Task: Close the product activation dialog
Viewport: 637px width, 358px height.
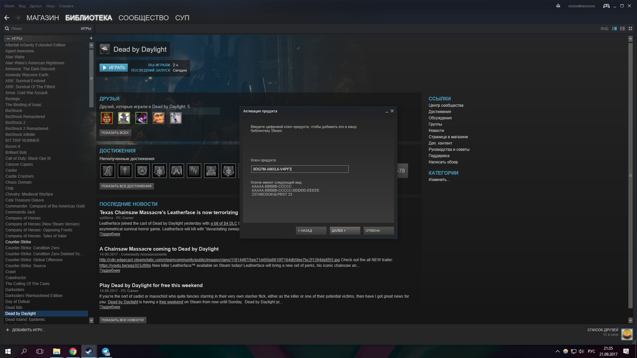Action: point(392,111)
